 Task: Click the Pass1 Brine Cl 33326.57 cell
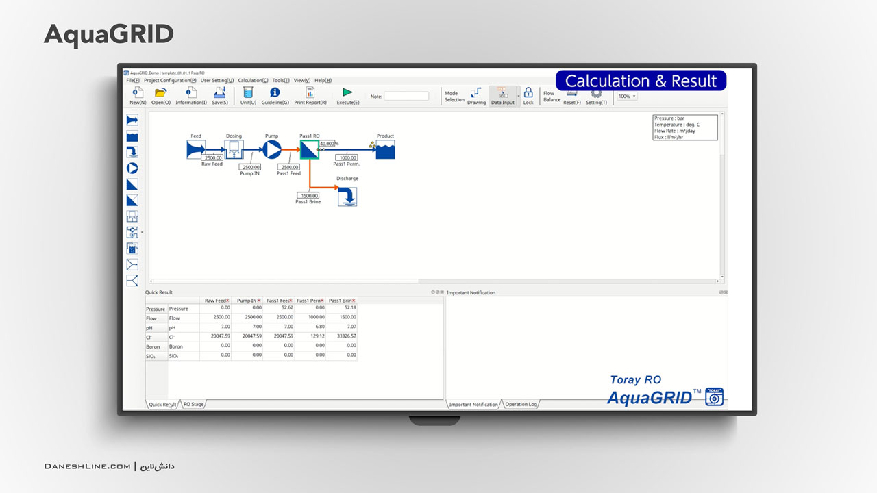[342, 336]
